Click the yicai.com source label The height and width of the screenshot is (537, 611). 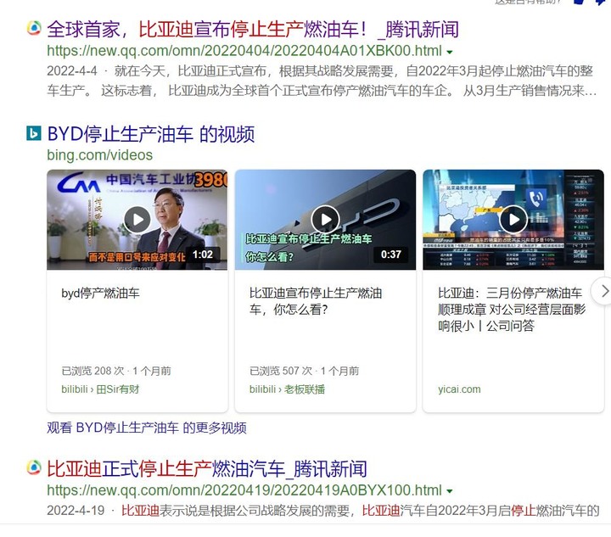(x=459, y=389)
